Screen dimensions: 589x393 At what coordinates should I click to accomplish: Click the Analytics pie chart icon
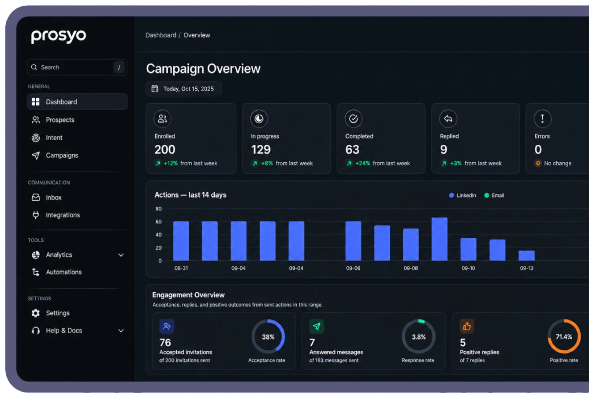[36, 255]
